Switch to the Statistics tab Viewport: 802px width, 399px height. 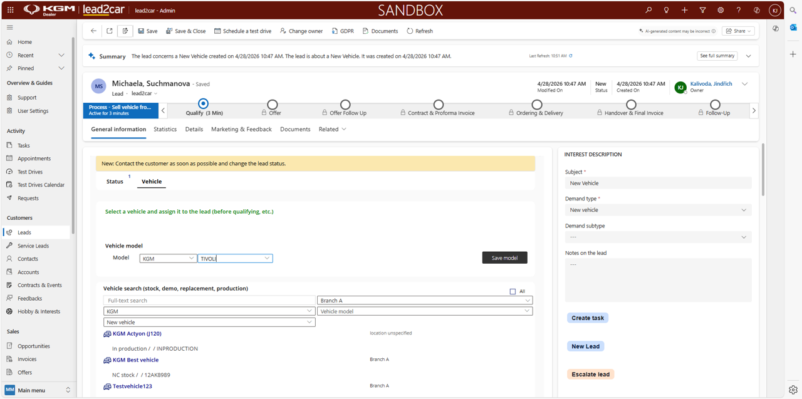tap(165, 129)
